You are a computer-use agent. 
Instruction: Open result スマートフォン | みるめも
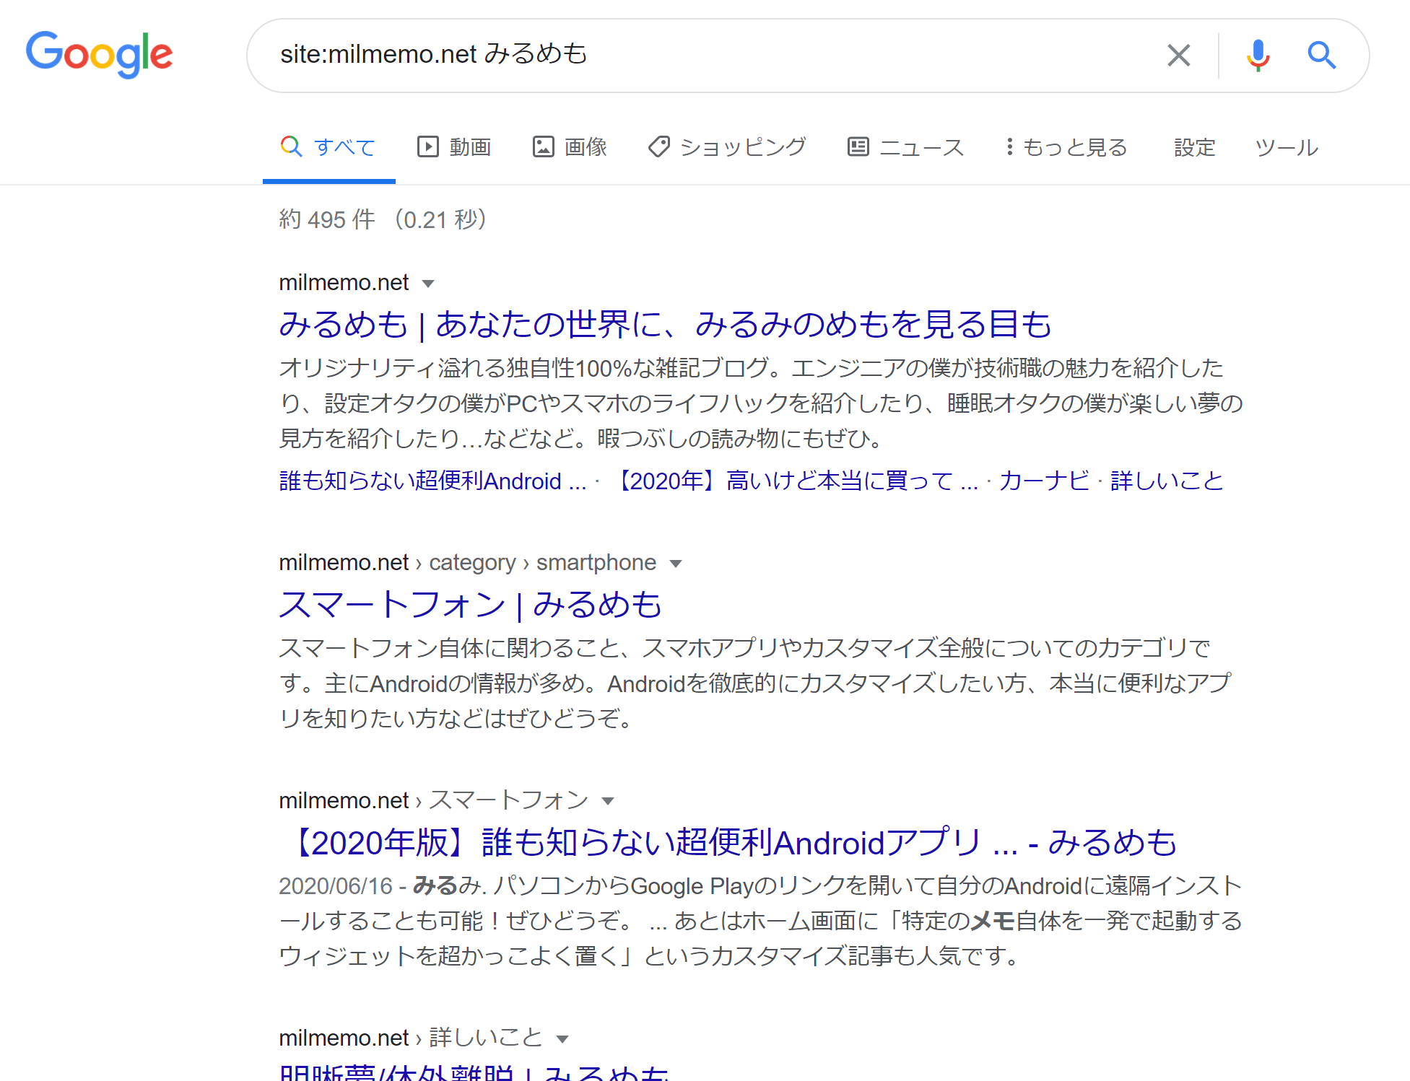point(471,604)
